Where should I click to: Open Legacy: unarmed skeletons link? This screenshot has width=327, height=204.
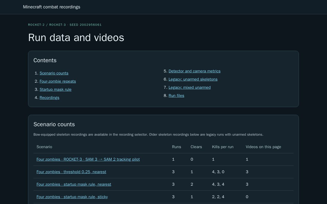[x=193, y=79]
